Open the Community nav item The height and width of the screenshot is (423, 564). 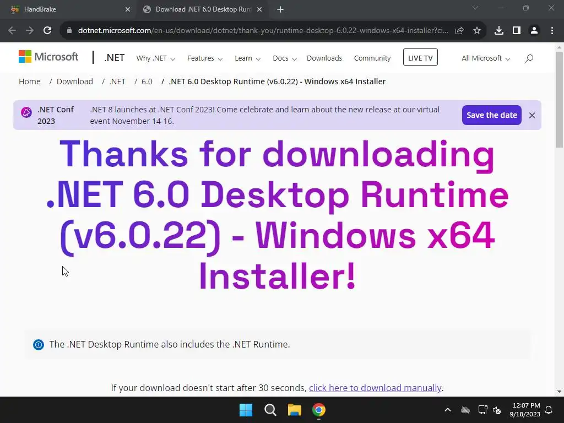tap(372, 58)
